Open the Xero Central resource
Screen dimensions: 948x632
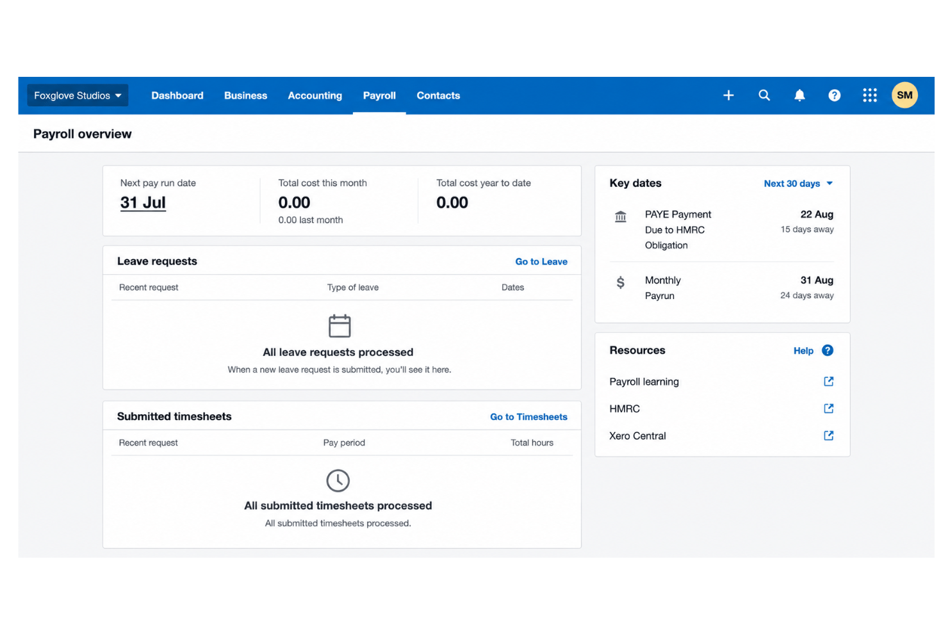pos(637,436)
